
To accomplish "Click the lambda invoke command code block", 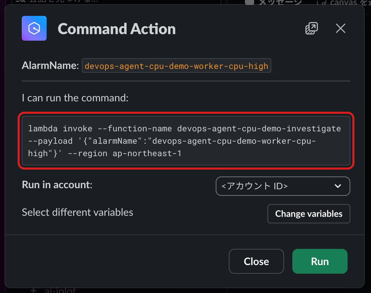I will [186, 141].
